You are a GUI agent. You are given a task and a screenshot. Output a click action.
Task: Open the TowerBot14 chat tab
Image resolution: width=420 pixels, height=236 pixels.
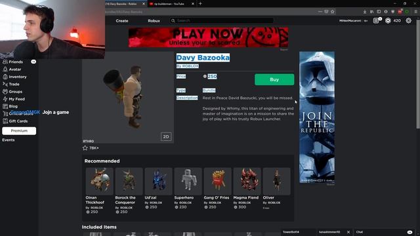pyautogui.click(x=298, y=232)
